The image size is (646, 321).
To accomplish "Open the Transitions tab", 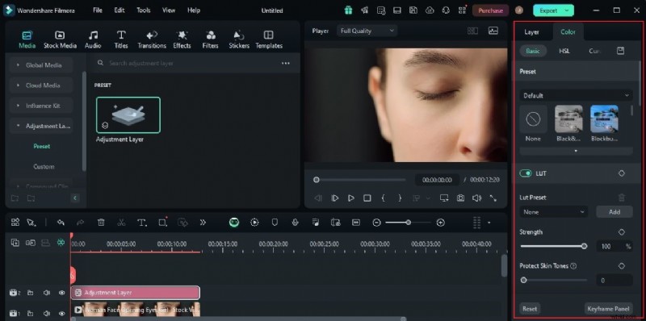I will [152, 40].
